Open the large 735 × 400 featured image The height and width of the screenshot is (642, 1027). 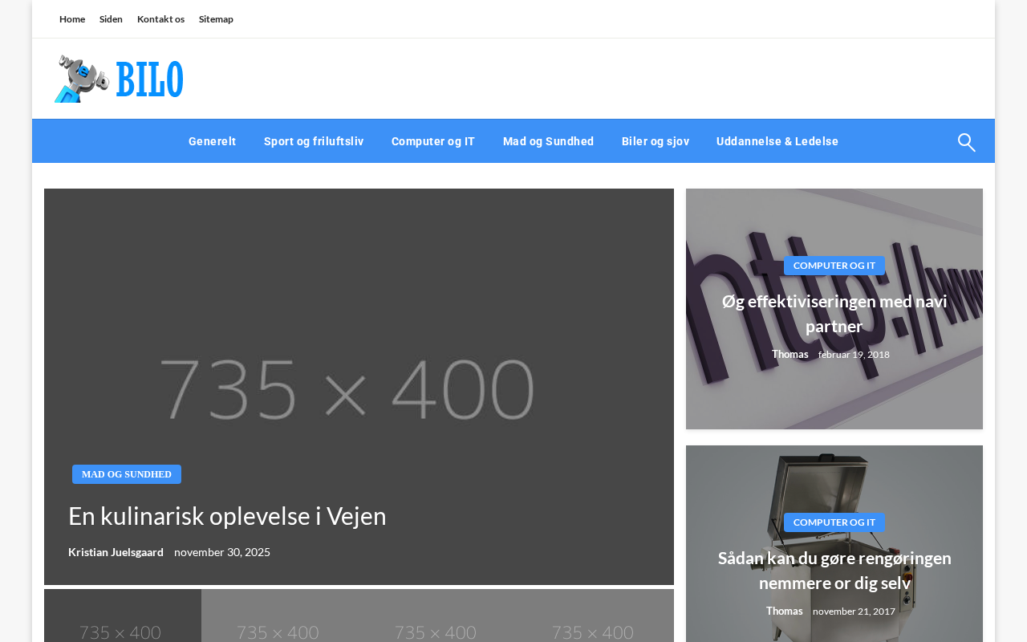coord(359,387)
